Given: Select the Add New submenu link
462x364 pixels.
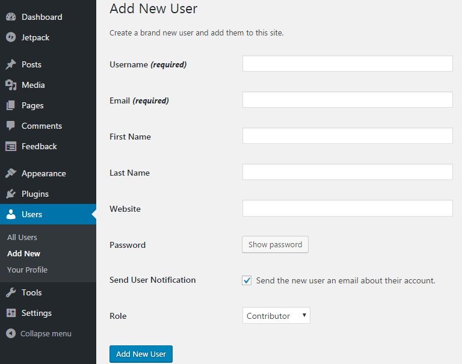Looking at the screenshot, I should click(23, 253).
